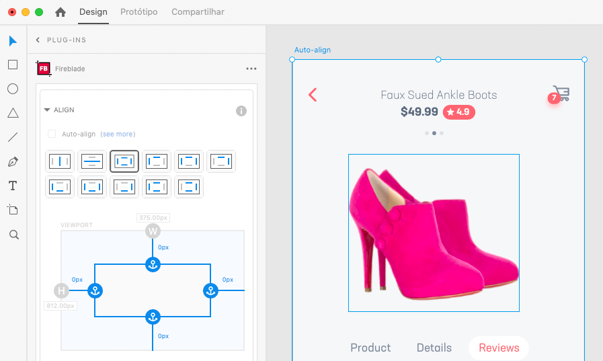This screenshot has height=361, width=603.
Task: Choose the vertical center line align preset
Action: [x=60, y=161]
